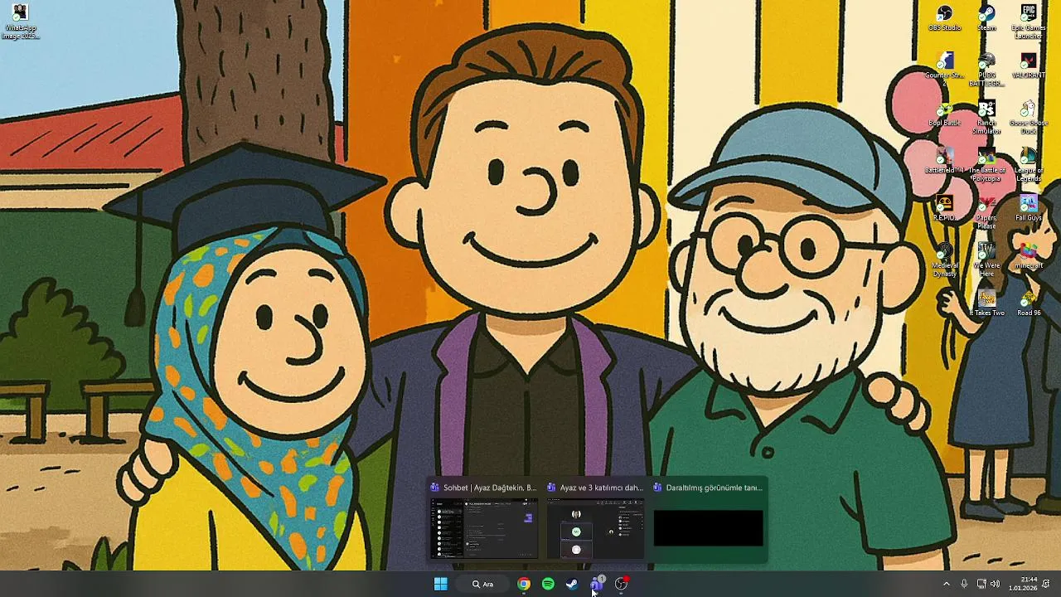
Task: Select the Epic Games Launcher desktop icon
Action: pyautogui.click(x=1029, y=22)
